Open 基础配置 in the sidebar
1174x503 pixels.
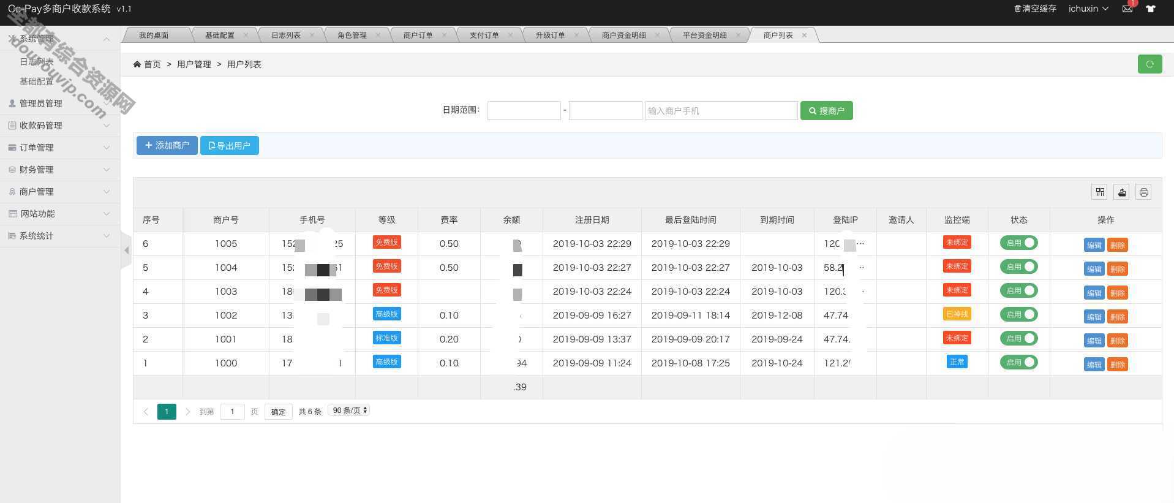(x=37, y=81)
